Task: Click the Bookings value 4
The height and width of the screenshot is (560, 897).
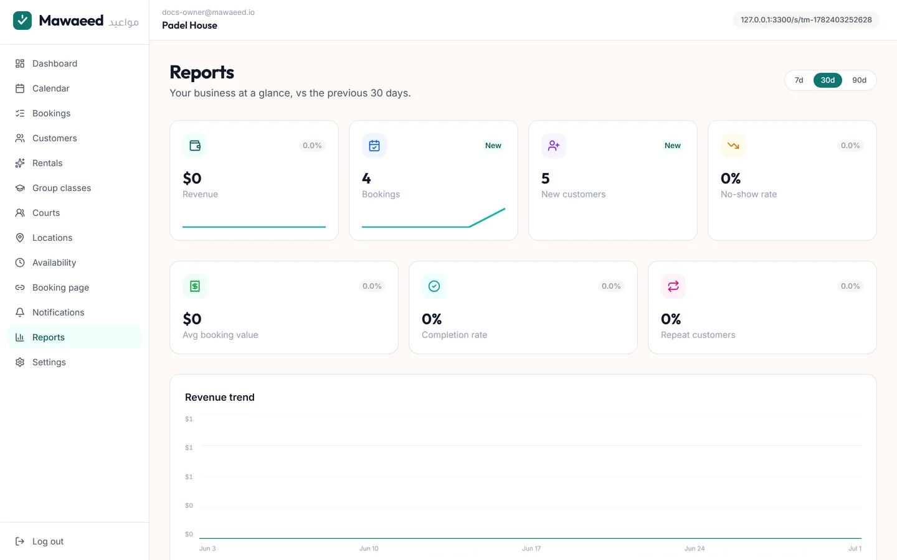Action: click(x=366, y=179)
